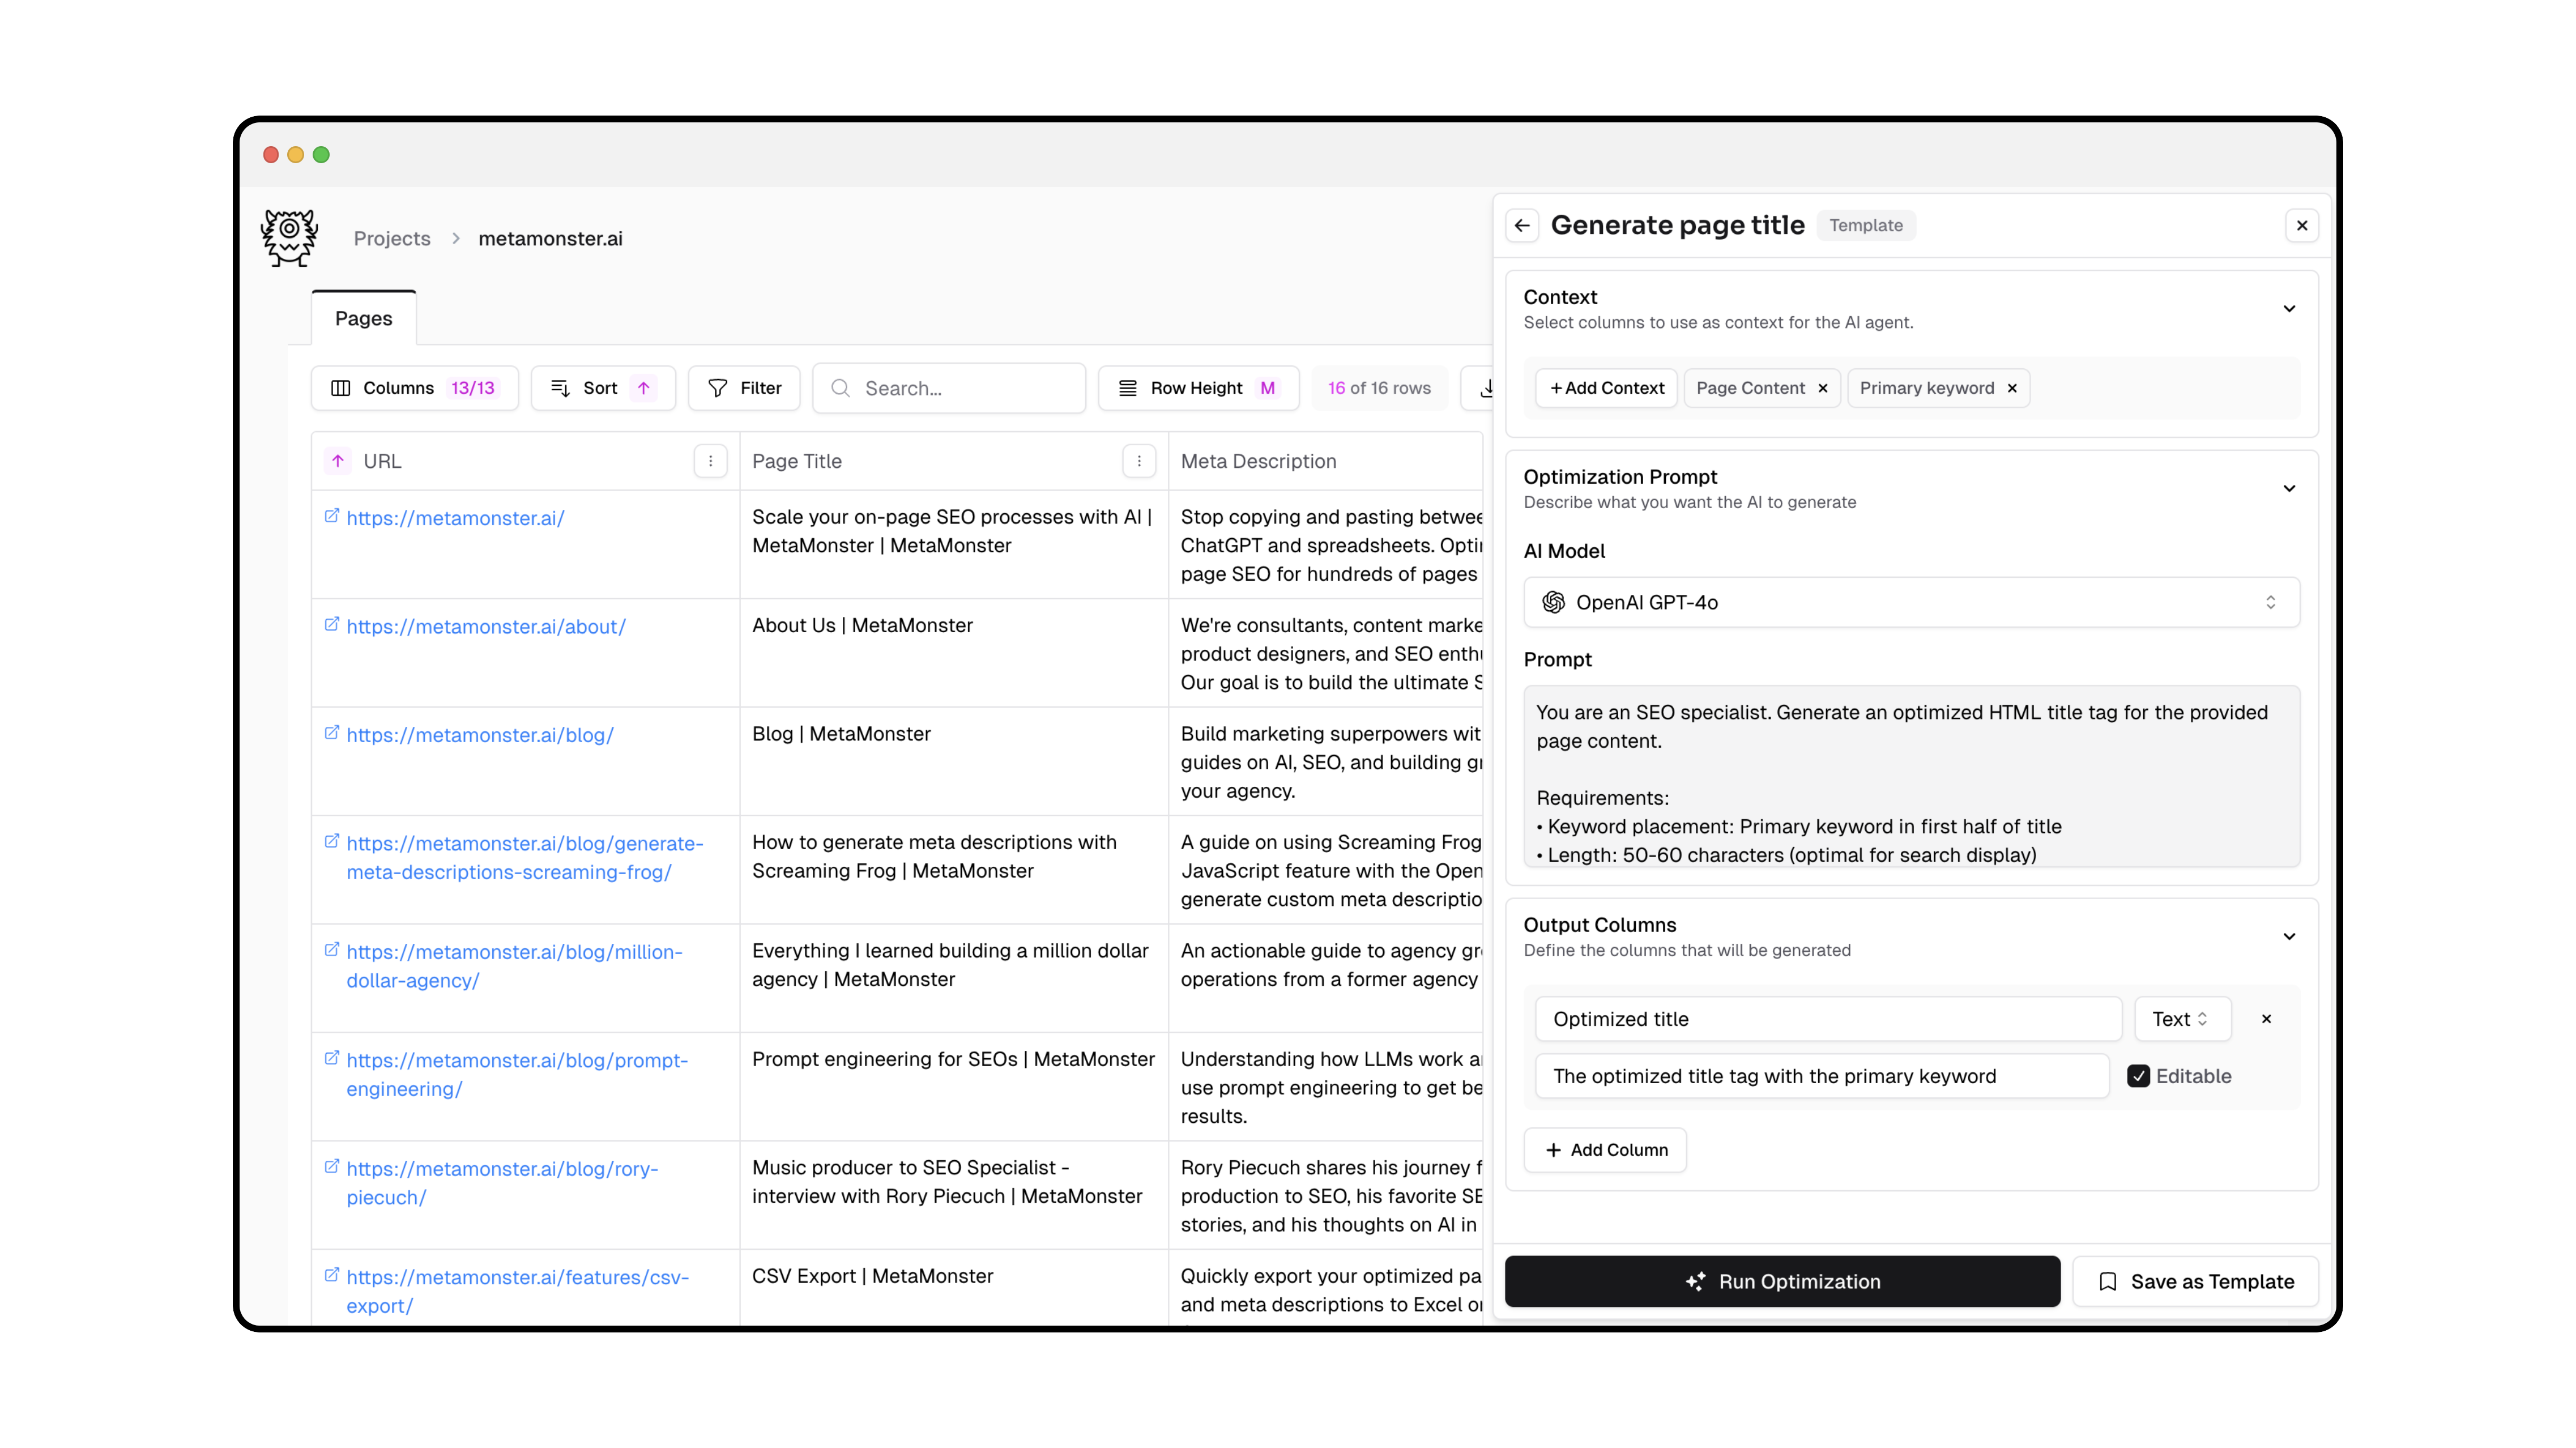Open link https://metamonster.ai/about/
This screenshot has width=2576, height=1448.
486,627
